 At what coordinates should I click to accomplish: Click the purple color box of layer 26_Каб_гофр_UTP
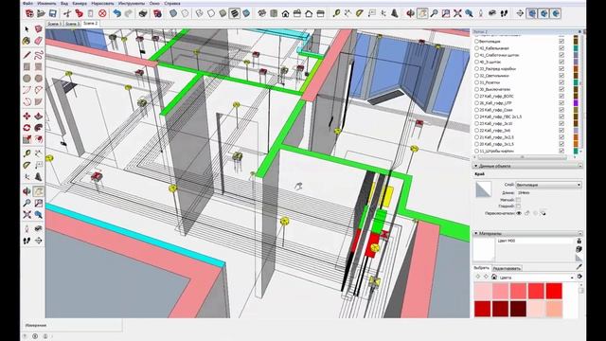click(x=576, y=103)
